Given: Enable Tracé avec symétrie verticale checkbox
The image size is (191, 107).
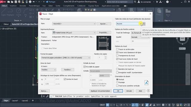Looking at the screenshot, I should [x=117, y=86].
